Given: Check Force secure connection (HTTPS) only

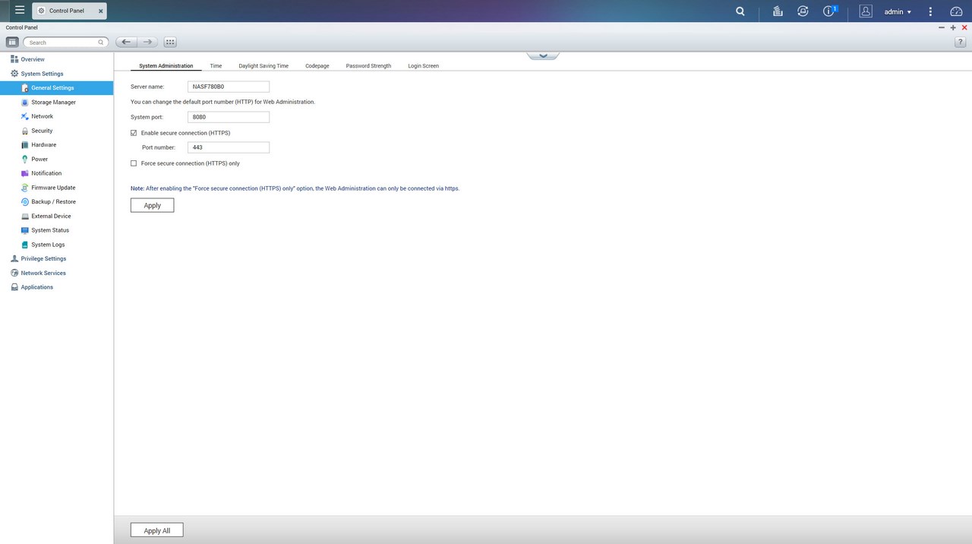Looking at the screenshot, I should (134, 163).
